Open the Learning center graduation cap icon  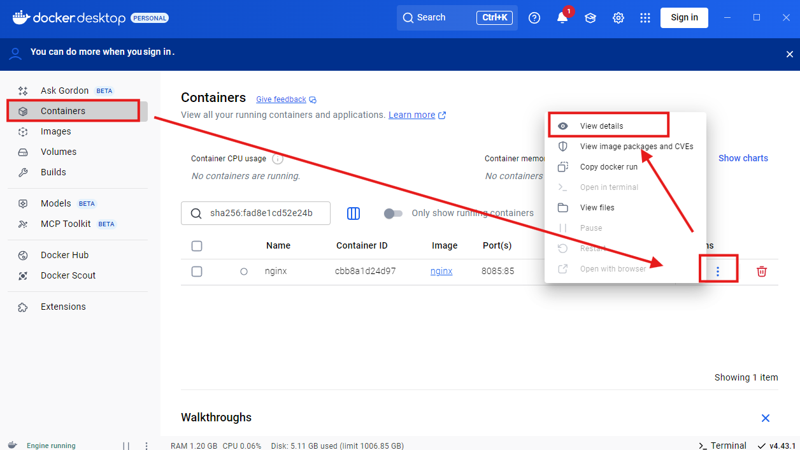pos(590,18)
